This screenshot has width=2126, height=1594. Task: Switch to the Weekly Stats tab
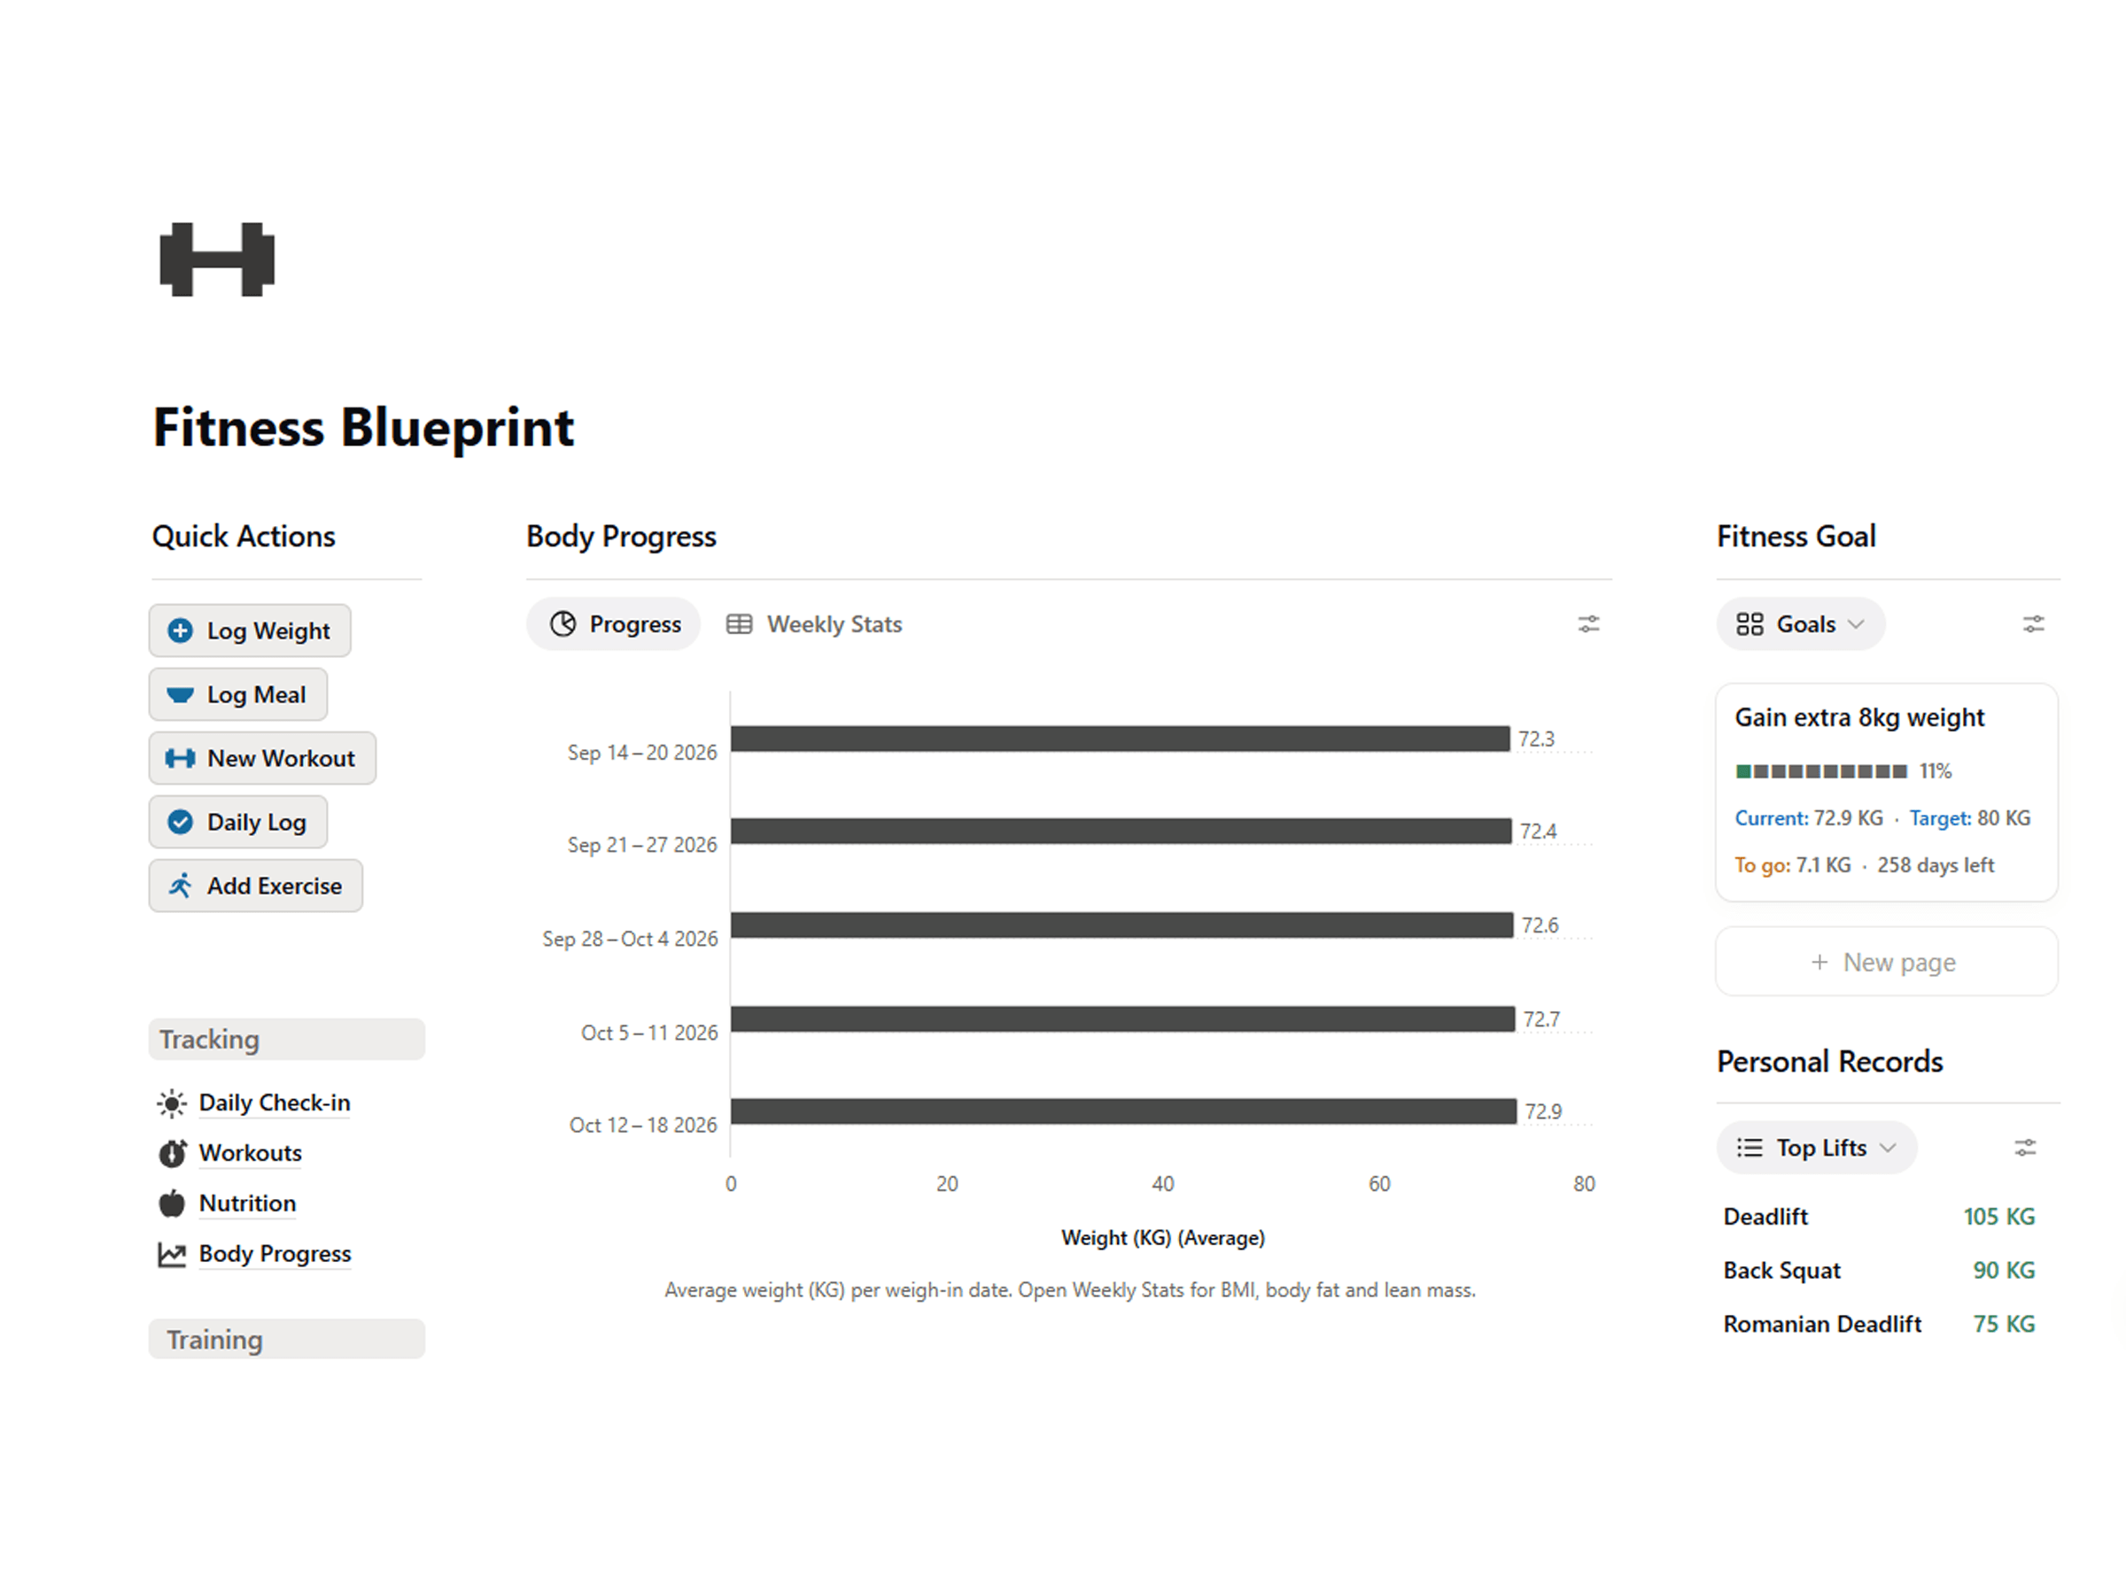tap(815, 624)
